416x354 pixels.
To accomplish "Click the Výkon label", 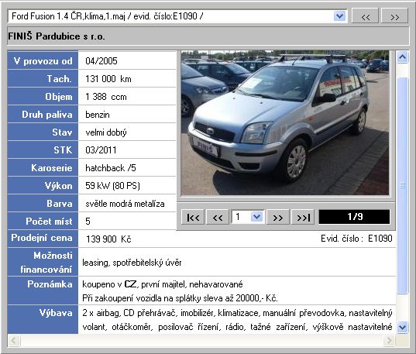I will [58, 186].
